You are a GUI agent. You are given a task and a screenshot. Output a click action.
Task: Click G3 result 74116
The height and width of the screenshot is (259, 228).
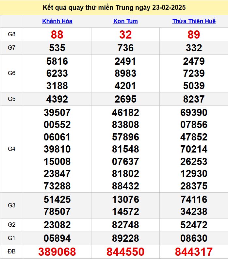coord(194,199)
